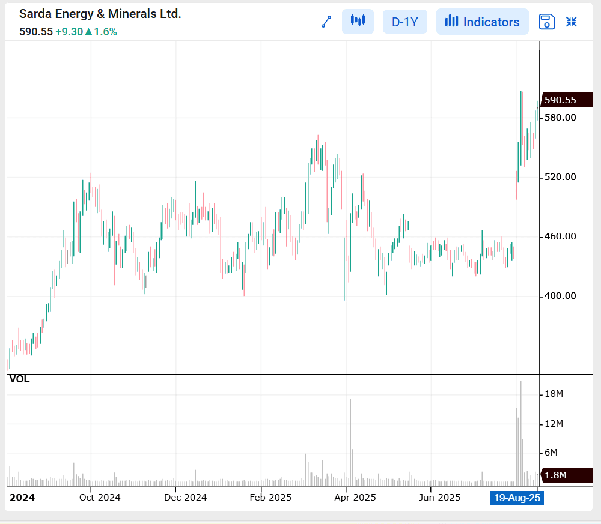This screenshot has width=601, height=524.
Task: Click the 460.00 price axis label
Action: [x=560, y=236]
